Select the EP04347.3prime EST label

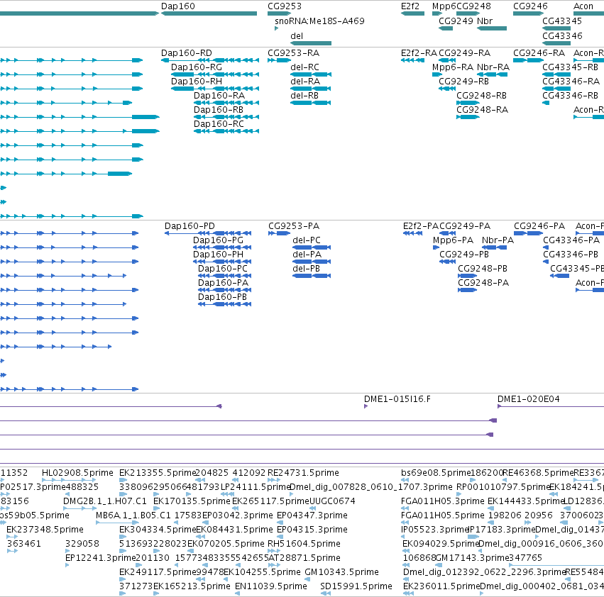312,515
